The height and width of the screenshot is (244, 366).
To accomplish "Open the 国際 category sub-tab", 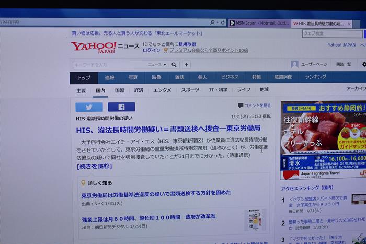I will tap(120, 90).
